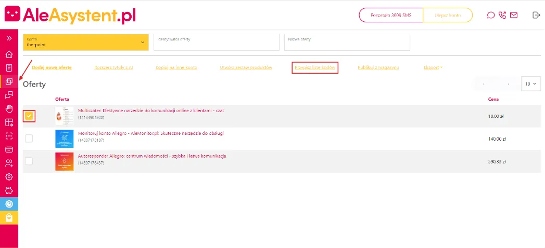Open the settings gear in the sidebar
The height and width of the screenshot is (248, 545).
coord(9,176)
